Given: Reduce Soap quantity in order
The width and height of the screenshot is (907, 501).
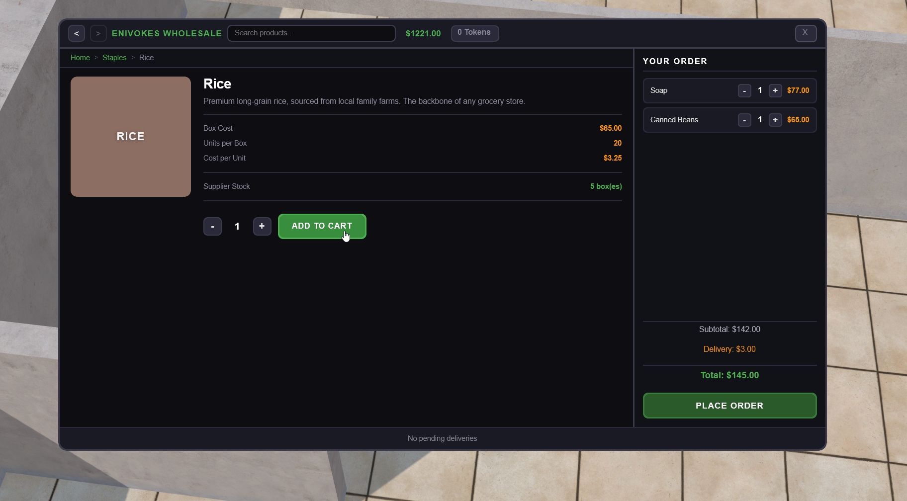Looking at the screenshot, I should (744, 91).
